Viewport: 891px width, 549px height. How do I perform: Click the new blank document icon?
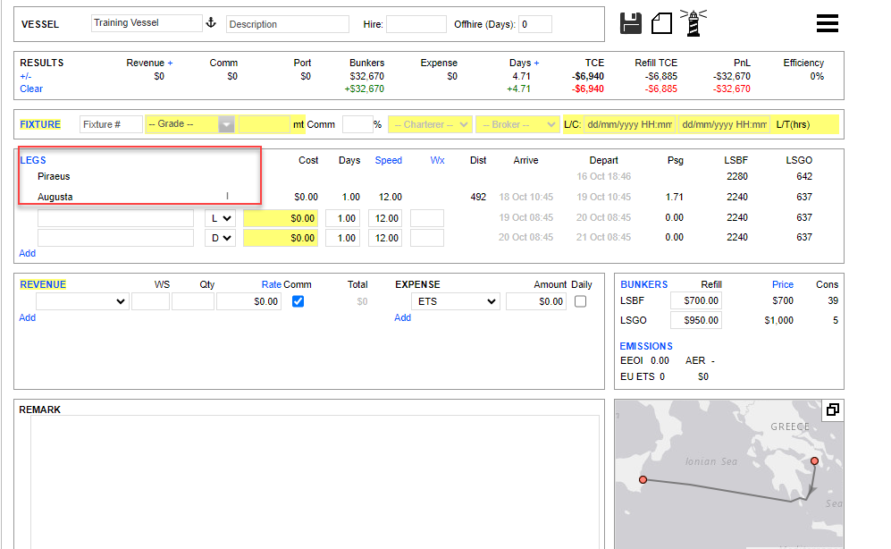[x=661, y=23]
